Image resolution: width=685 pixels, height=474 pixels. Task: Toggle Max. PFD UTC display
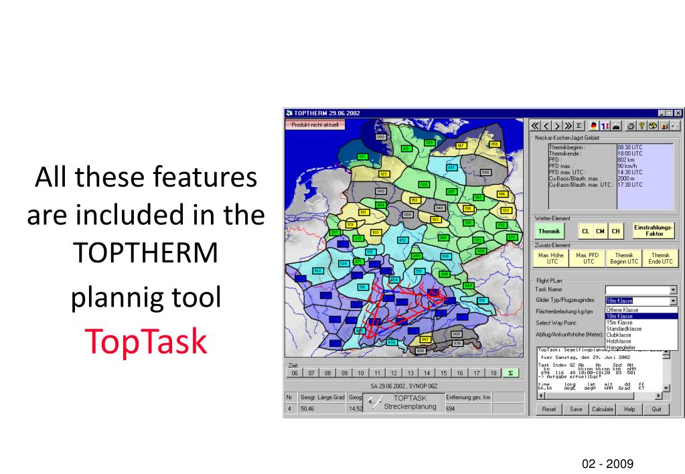point(587,258)
